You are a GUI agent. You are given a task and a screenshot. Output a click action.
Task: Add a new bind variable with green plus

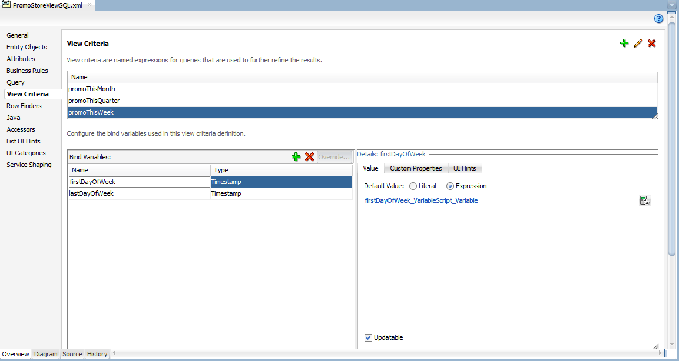296,157
